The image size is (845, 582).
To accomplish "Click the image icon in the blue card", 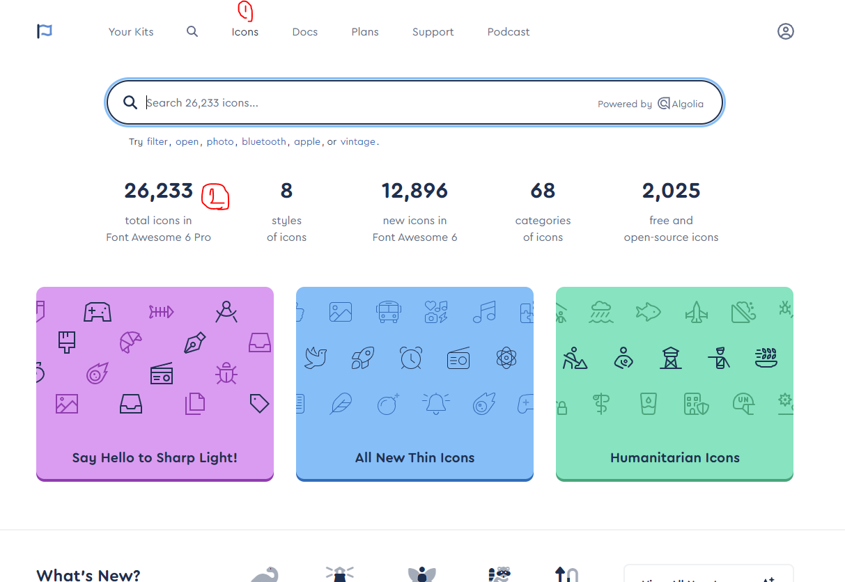I will [341, 312].
